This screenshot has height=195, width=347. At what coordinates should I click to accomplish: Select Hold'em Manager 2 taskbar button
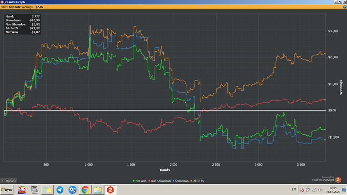coord(110,190)
